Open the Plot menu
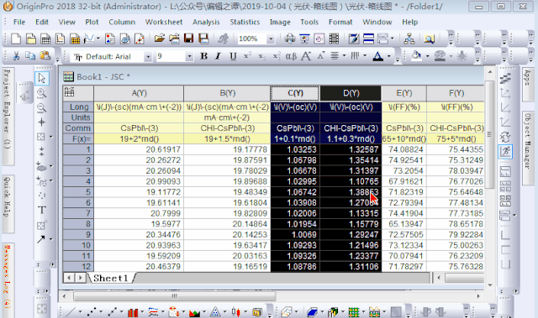This screenshot has height=318, width=538. click(x=92, y=22)
